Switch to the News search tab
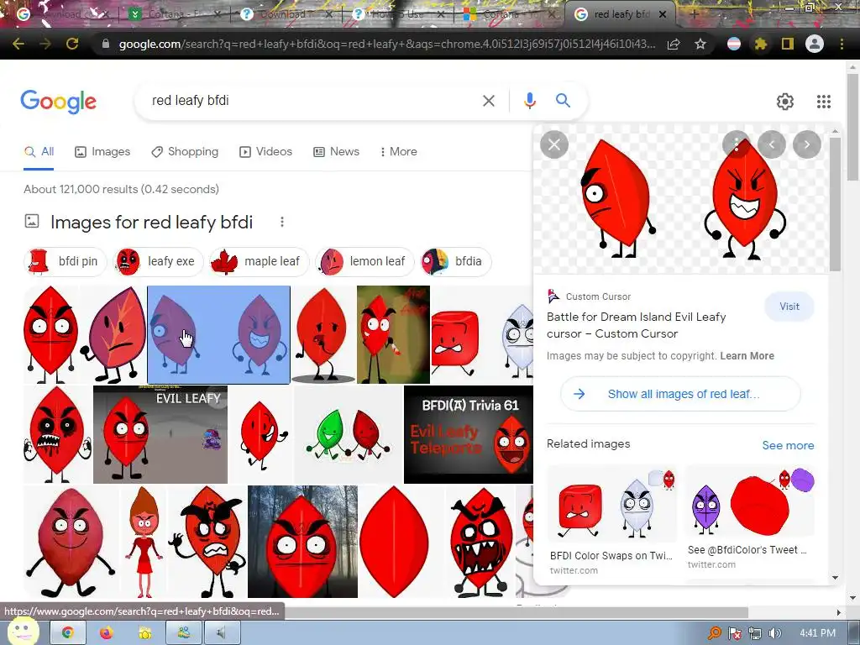The width and height of the screenshot is (860, 645). [336, 152]
